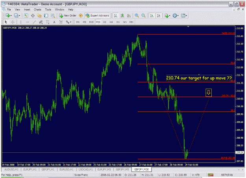Viewport: 246px width, 178px height.
Task: Open the Charts menu
Action: (37, 9)
